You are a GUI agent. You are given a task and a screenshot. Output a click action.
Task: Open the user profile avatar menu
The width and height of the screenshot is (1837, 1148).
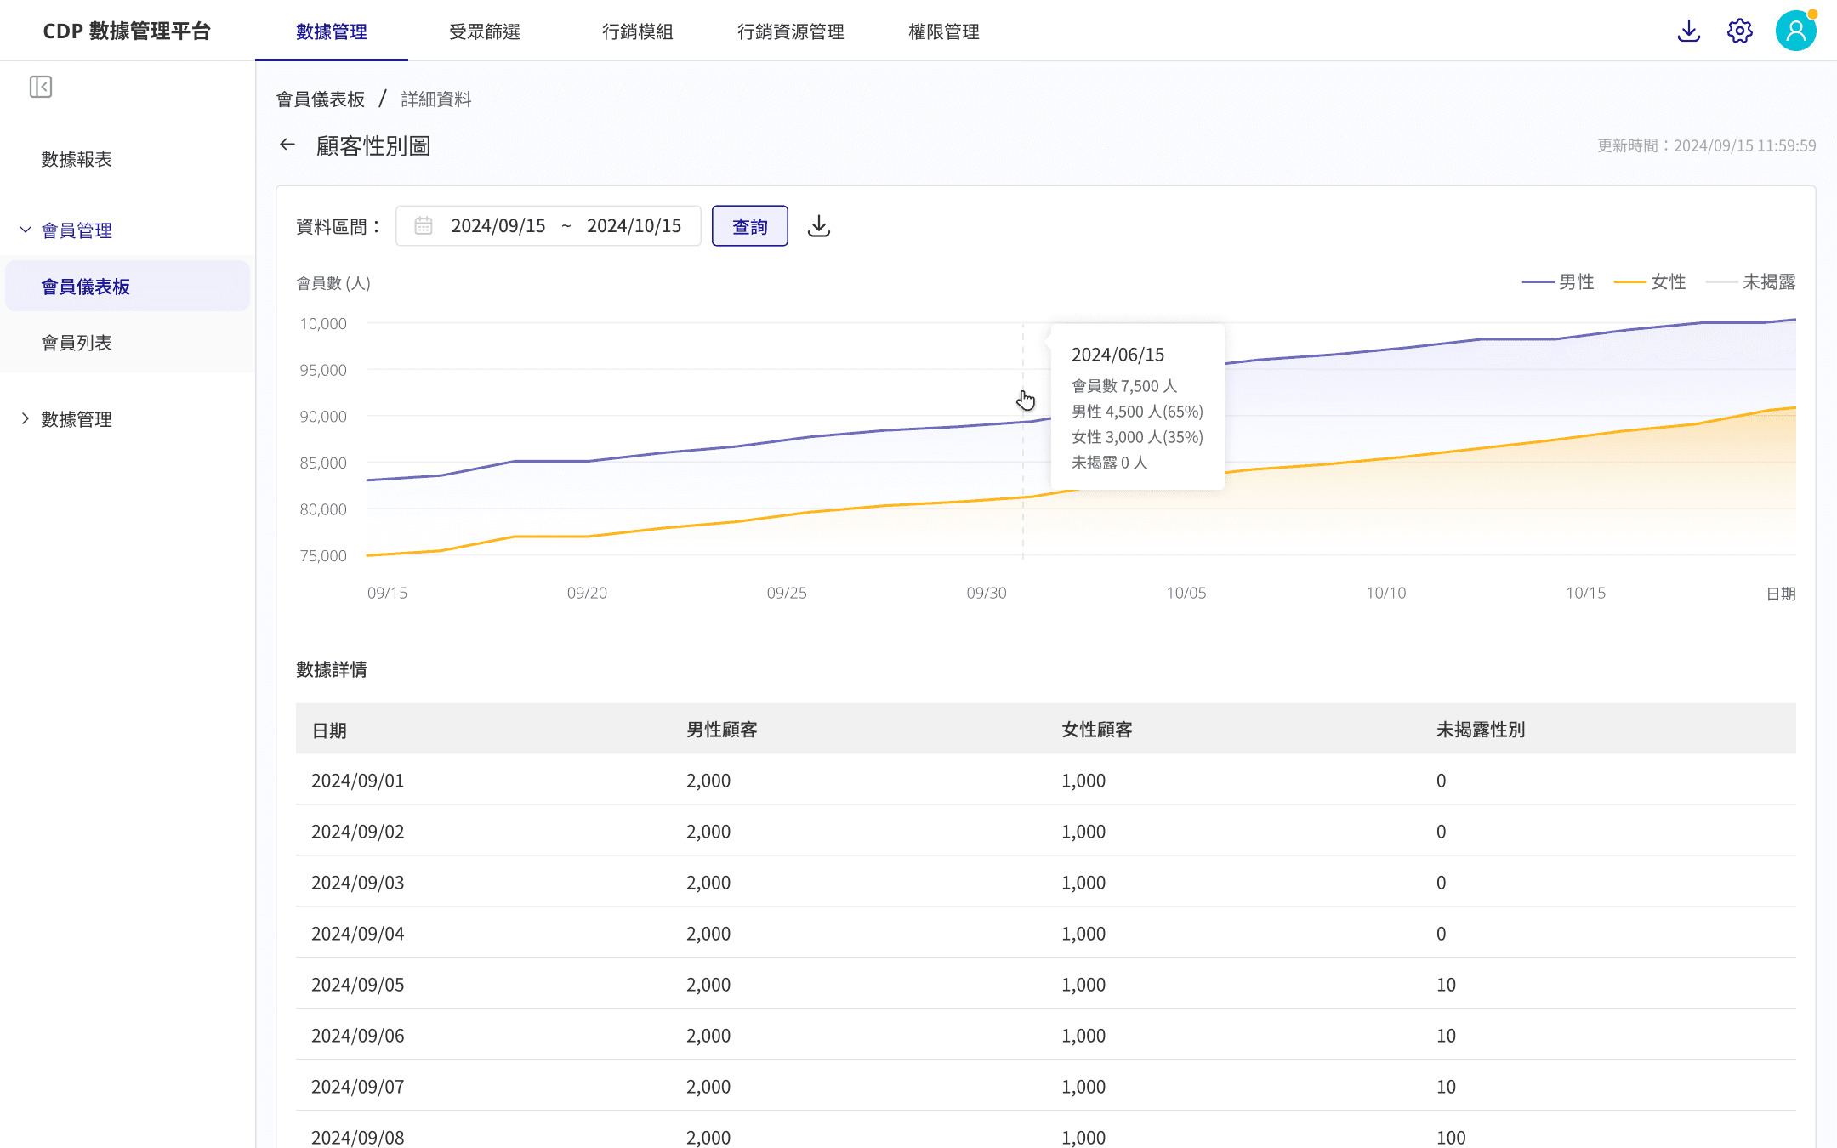click(x=1796, y=31)
